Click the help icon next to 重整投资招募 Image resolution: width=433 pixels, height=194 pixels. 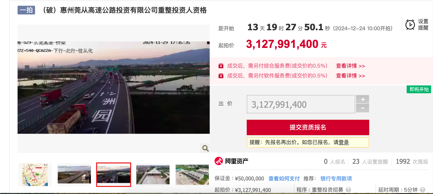click(348, 190)
